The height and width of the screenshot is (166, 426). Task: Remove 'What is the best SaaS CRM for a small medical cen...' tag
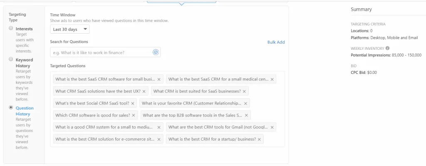(x=272, y=80)
